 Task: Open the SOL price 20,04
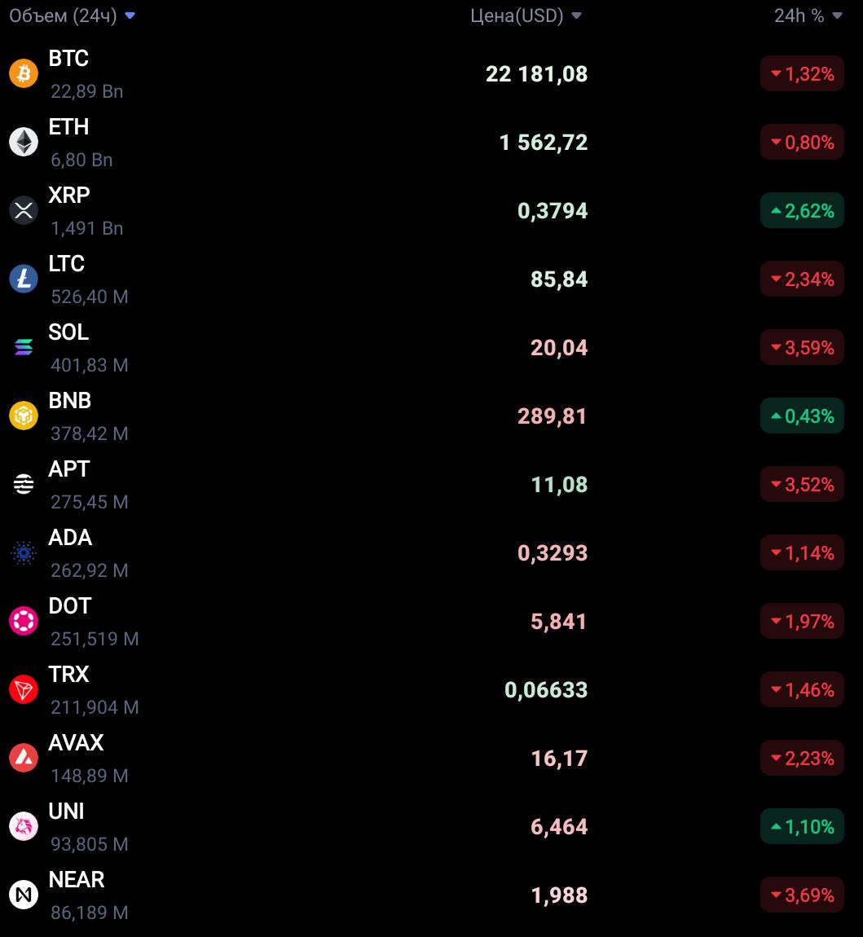[x=559, y=348]
